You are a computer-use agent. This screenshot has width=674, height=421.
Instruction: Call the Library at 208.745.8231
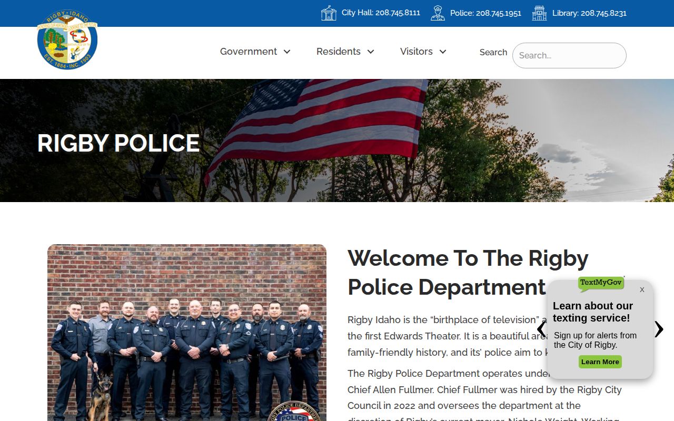click(589, 13)
